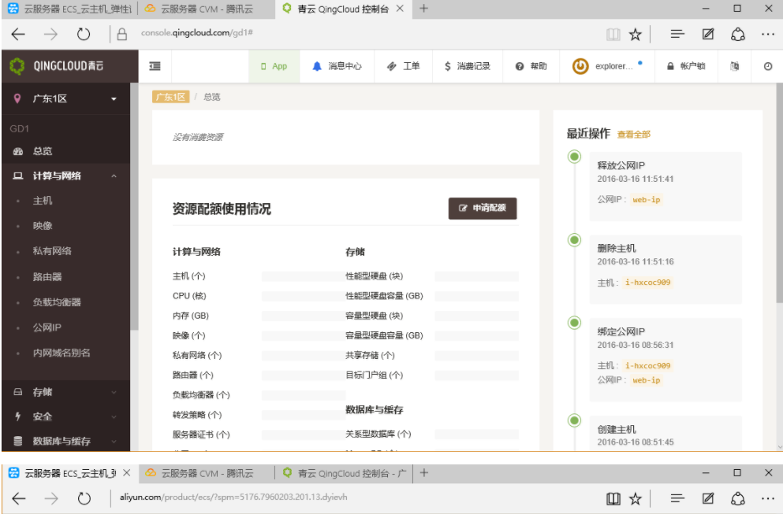783x514 pixels.
Task: Click 查看全部 link in recent operations
Action: coord(634,134)
